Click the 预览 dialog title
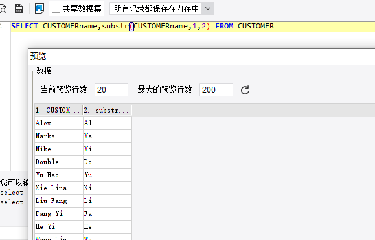 38,56
